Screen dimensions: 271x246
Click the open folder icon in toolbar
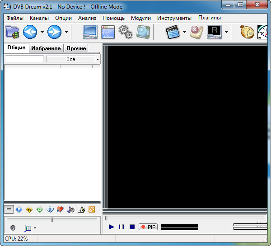[12, 32]
